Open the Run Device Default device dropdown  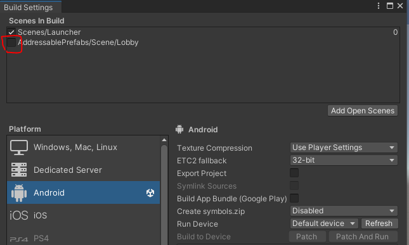324,223
